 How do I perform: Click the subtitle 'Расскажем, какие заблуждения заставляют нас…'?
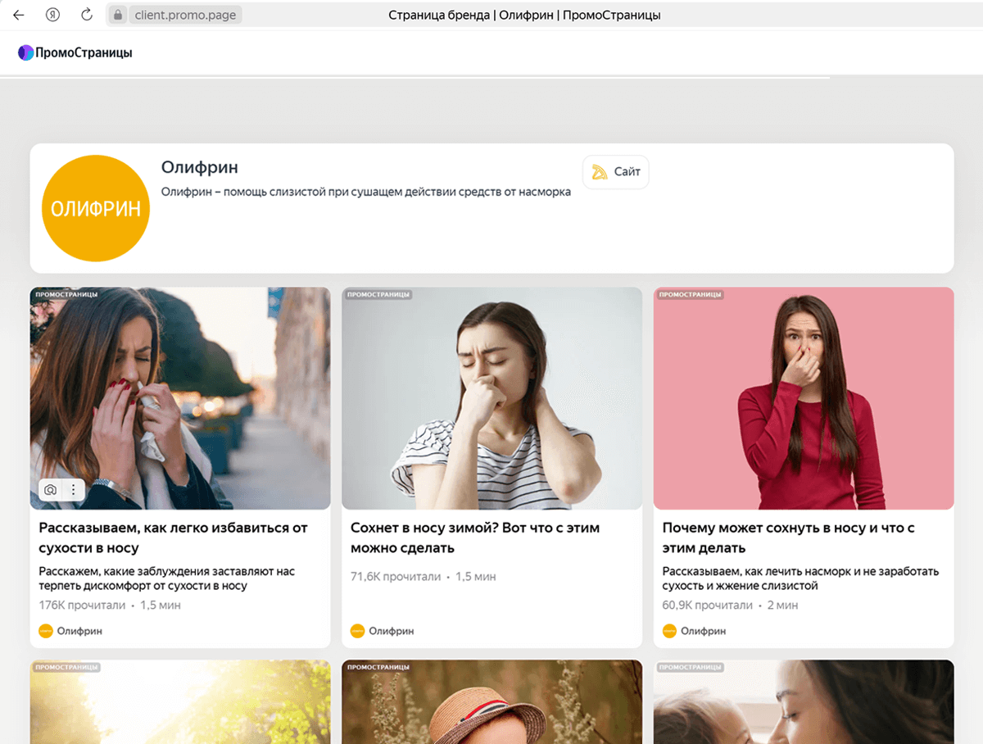pos(167,578)
